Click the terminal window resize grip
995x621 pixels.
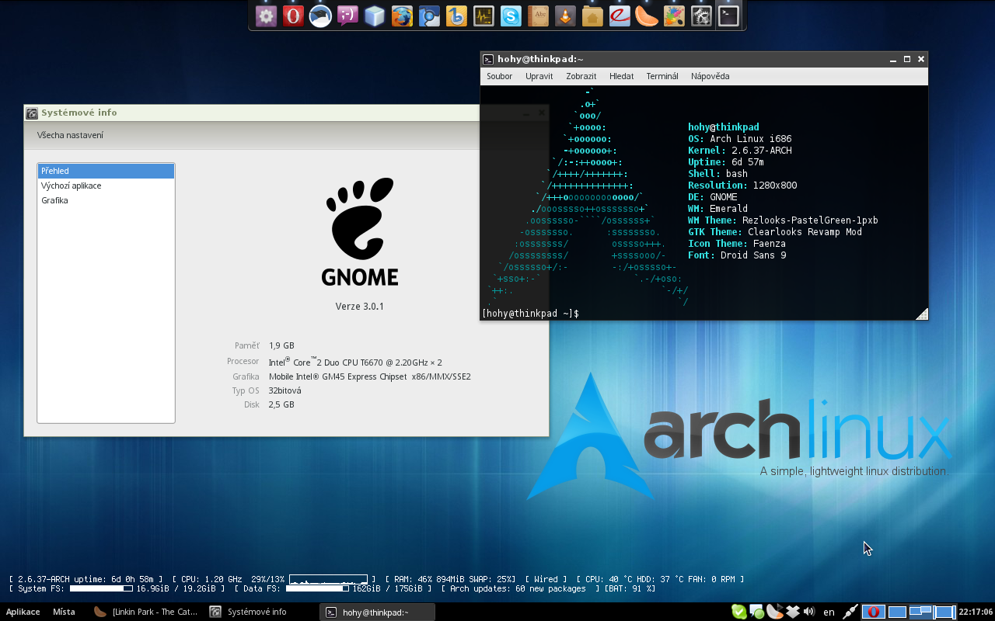[921, 314]
